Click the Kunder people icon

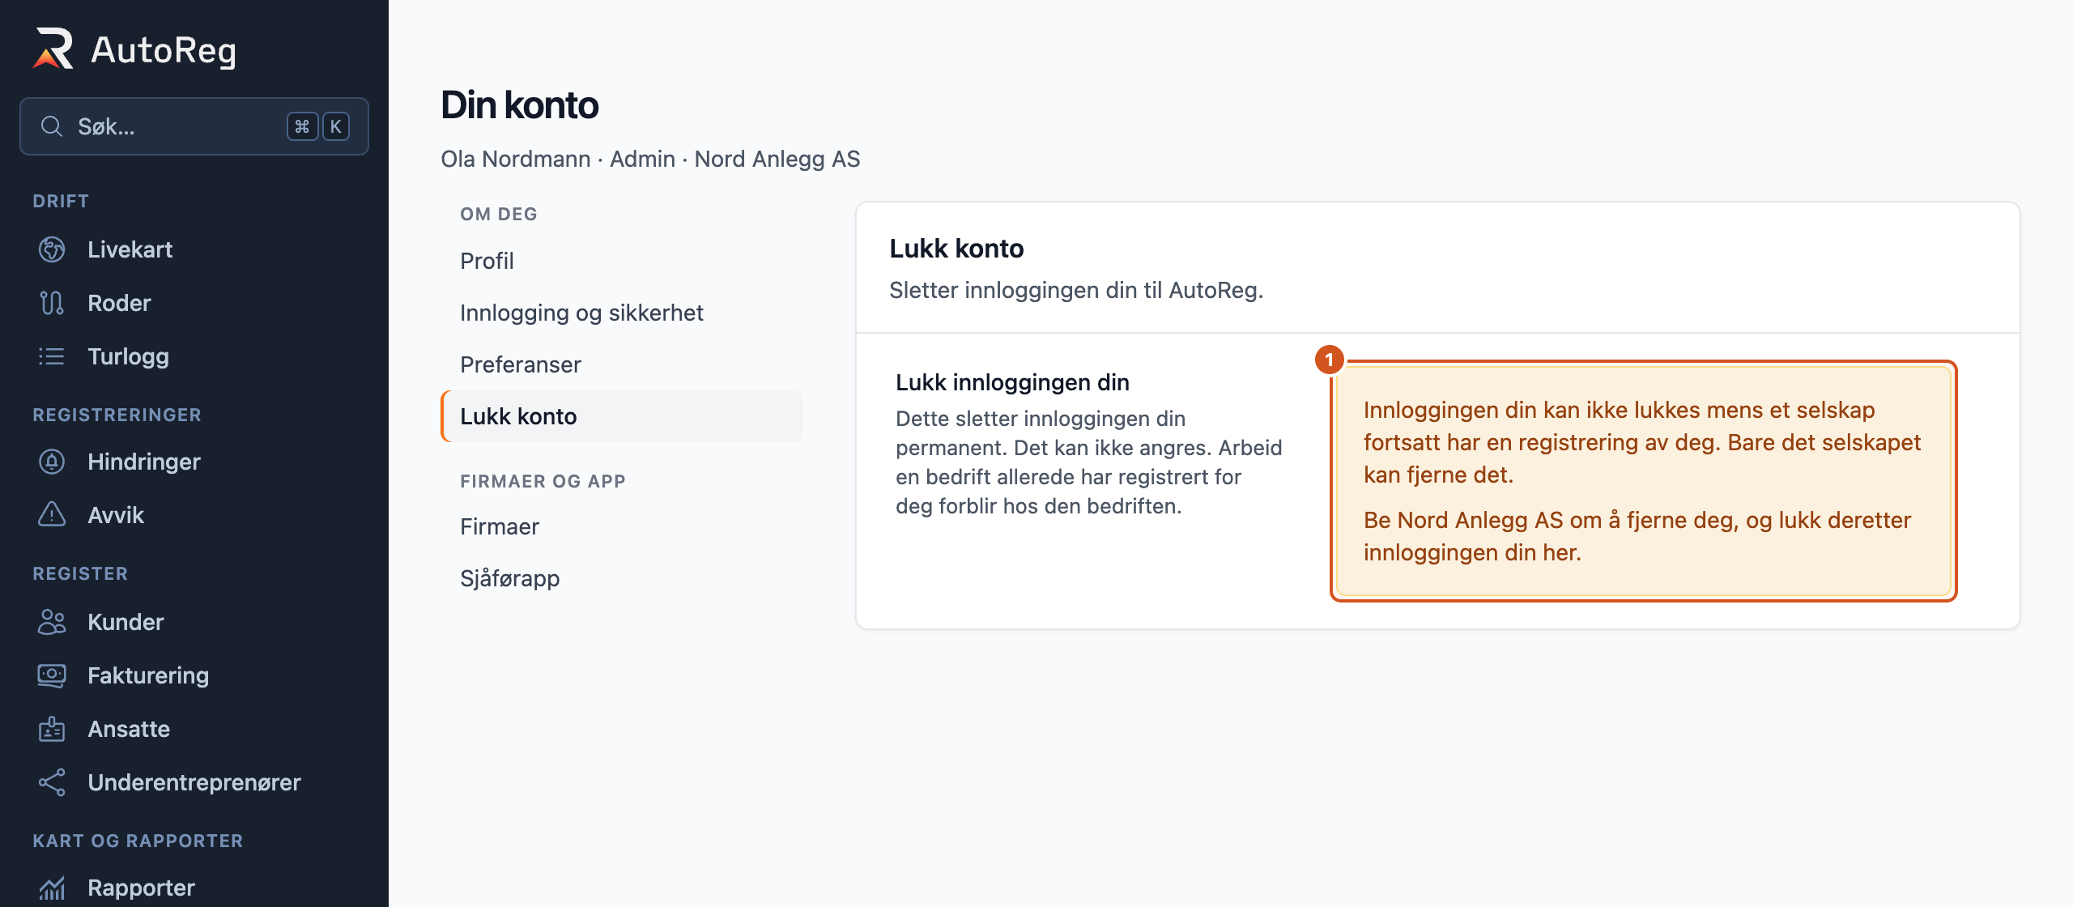pos(52,622)
